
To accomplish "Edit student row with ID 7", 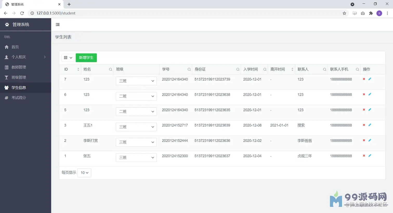I will tap(370, 79).
